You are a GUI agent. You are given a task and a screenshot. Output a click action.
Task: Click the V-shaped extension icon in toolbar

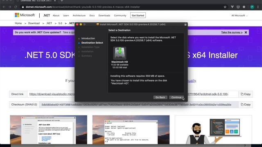[232, 7]
